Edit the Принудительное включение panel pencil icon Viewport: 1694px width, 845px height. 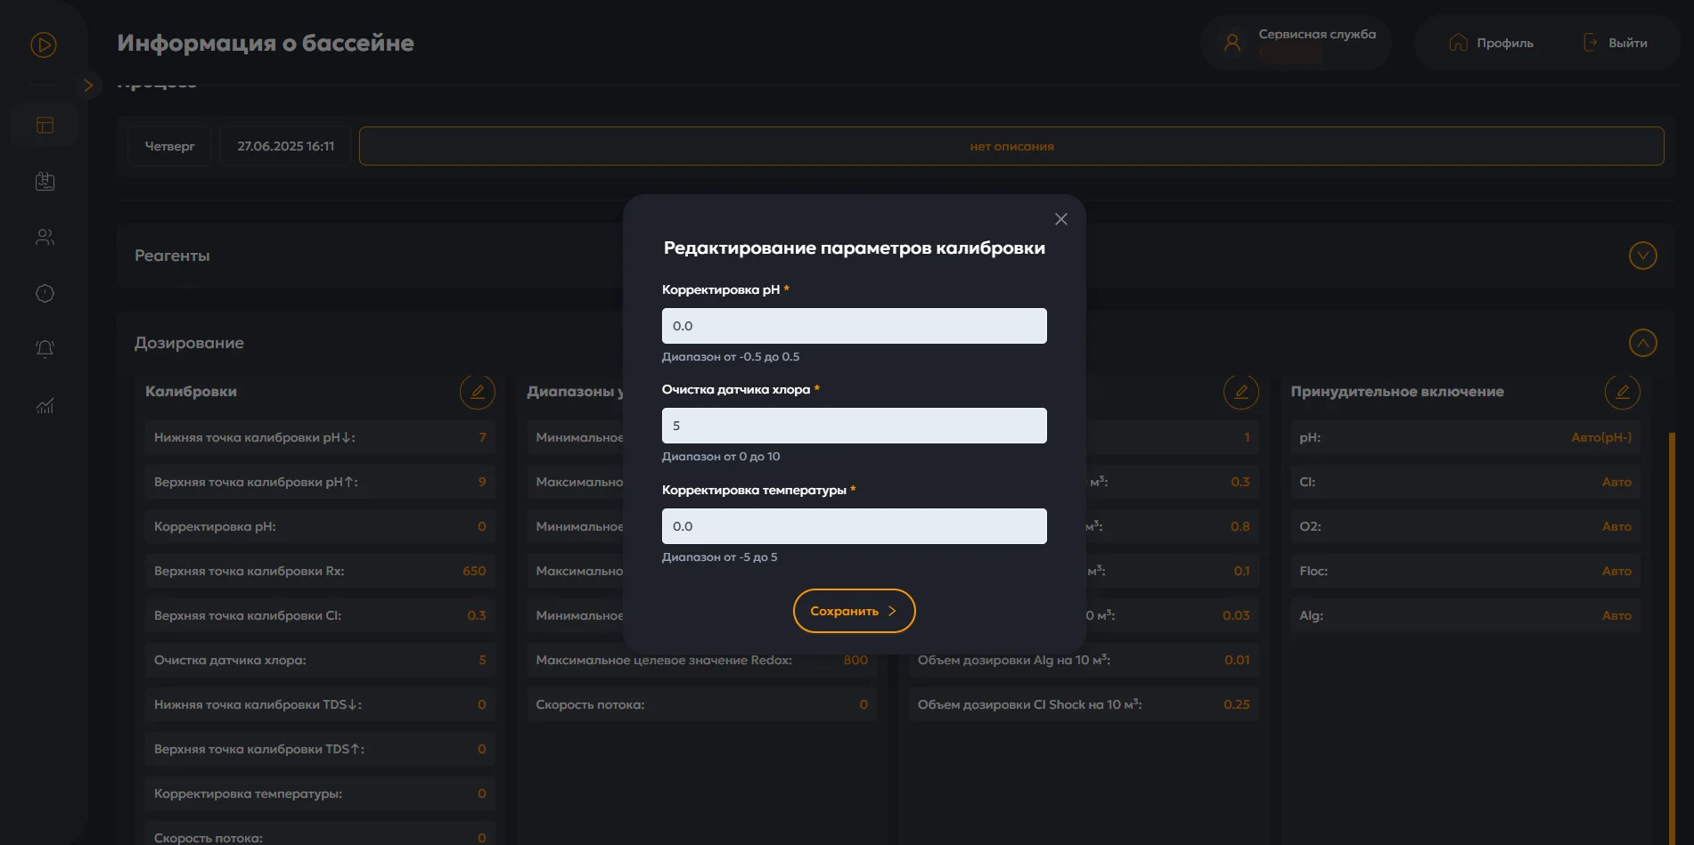tap(1622, 392)
